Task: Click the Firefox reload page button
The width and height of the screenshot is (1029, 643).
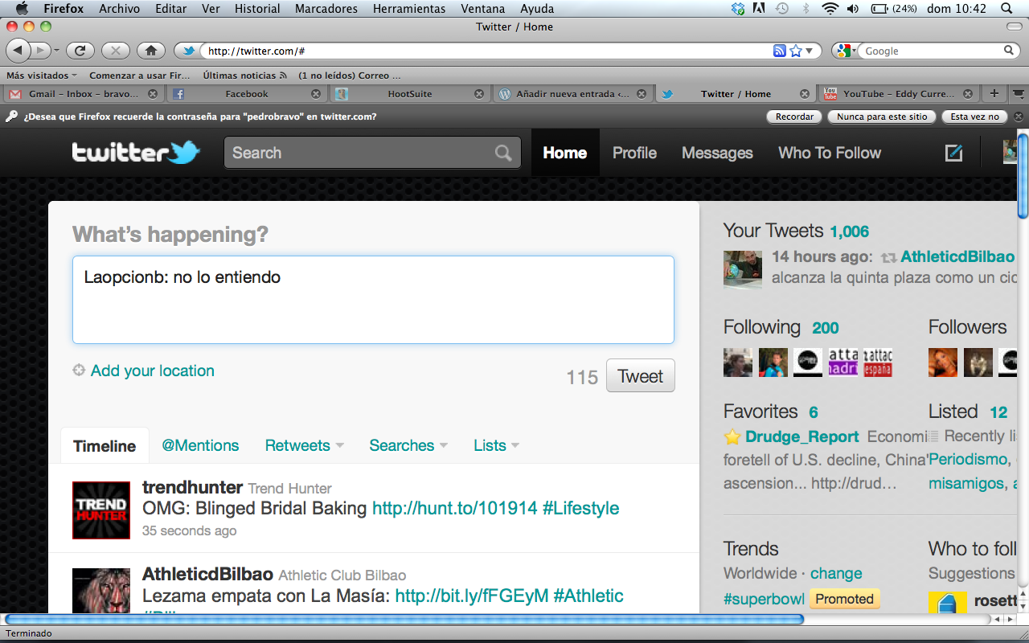Action: (80, 51)
